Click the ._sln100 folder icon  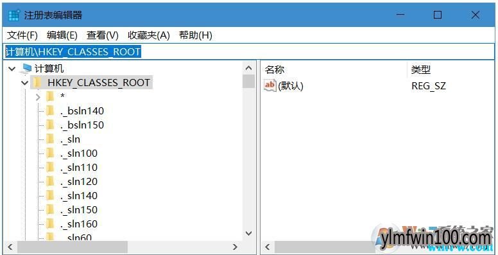pyautogui.click(x=50, y=154)
